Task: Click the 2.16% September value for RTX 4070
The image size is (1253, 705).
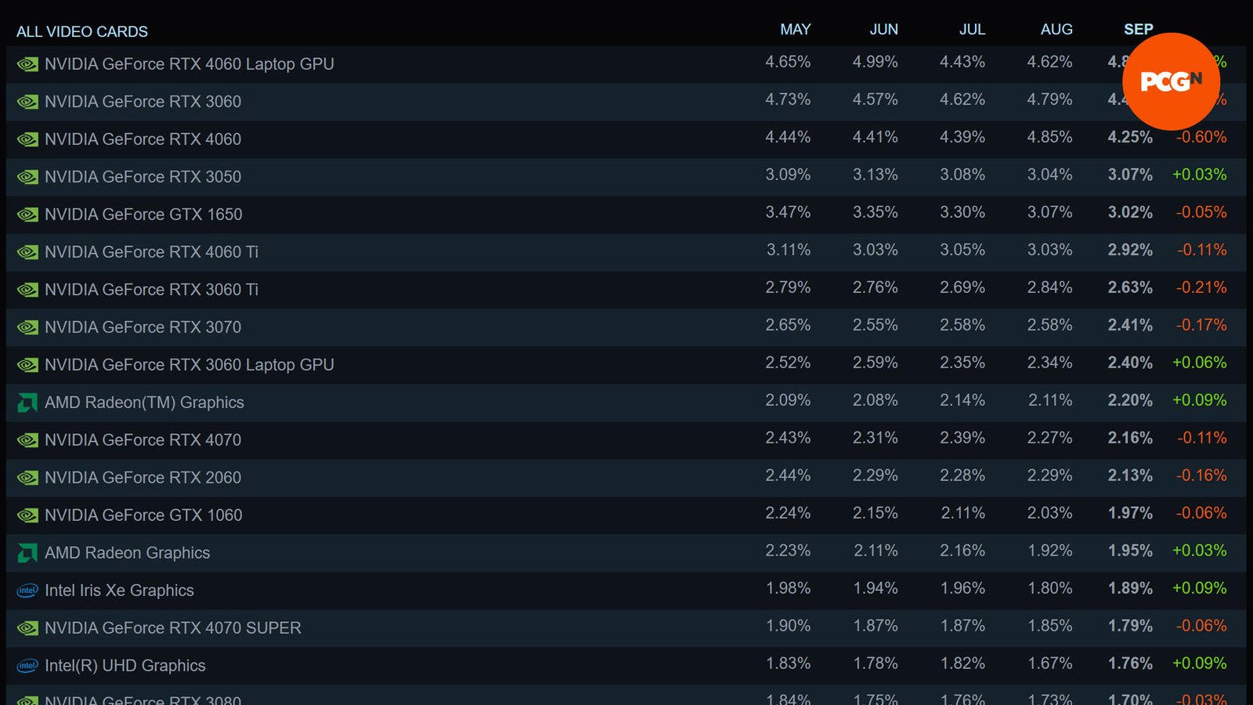Action: coord(1130,438)
